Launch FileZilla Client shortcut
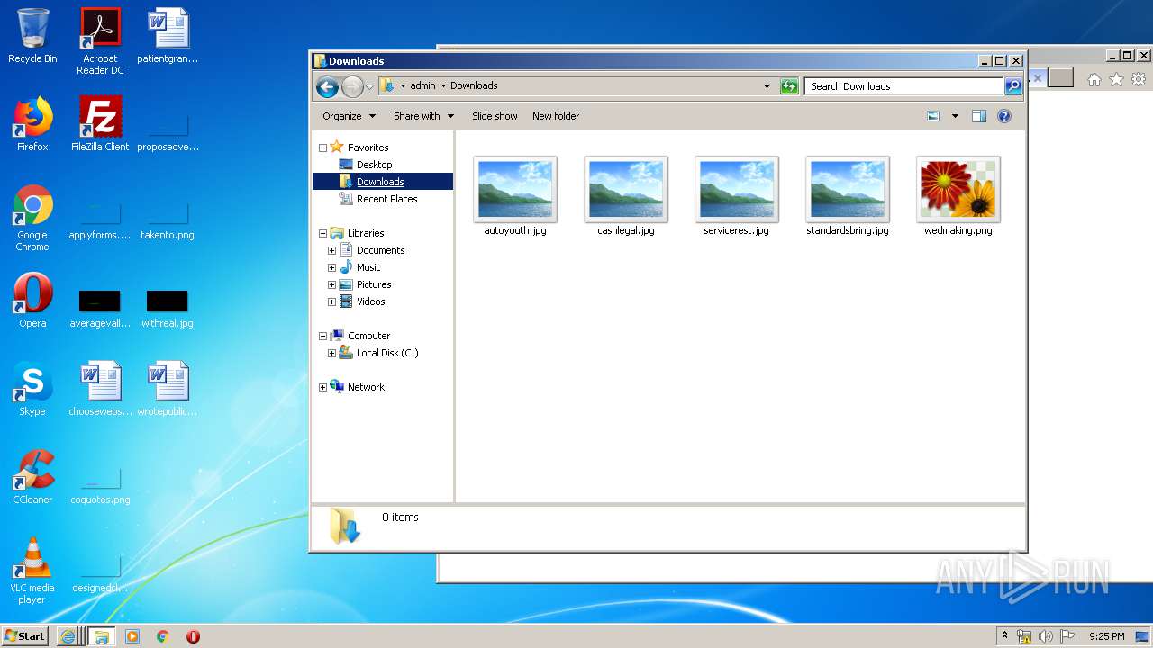 tap(100, 124)
